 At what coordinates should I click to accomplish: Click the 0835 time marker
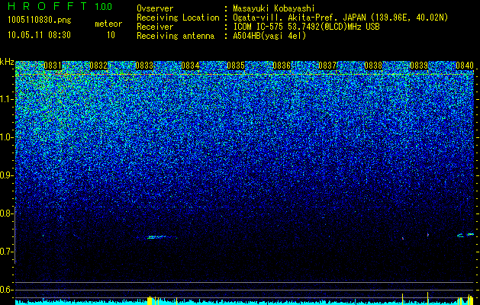[x=236, y=66]
